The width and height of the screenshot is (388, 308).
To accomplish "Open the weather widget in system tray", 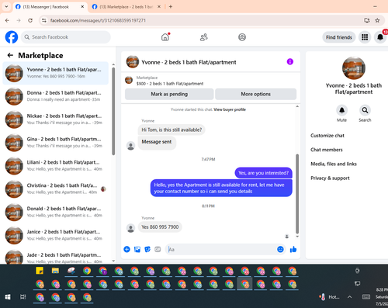I will point(329,297).
